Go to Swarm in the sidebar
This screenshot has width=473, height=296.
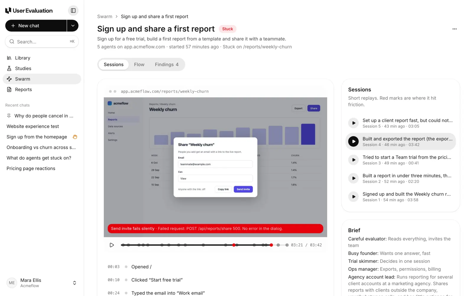tap(42, 79)
